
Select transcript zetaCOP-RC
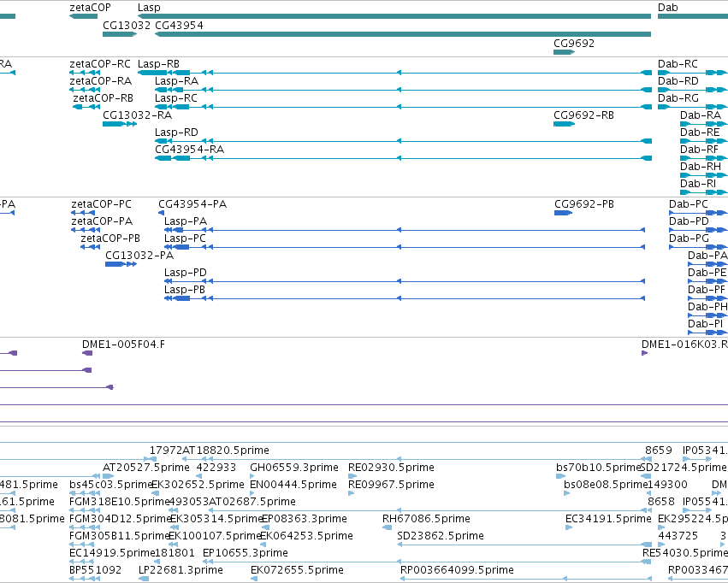tap(100, 64)
